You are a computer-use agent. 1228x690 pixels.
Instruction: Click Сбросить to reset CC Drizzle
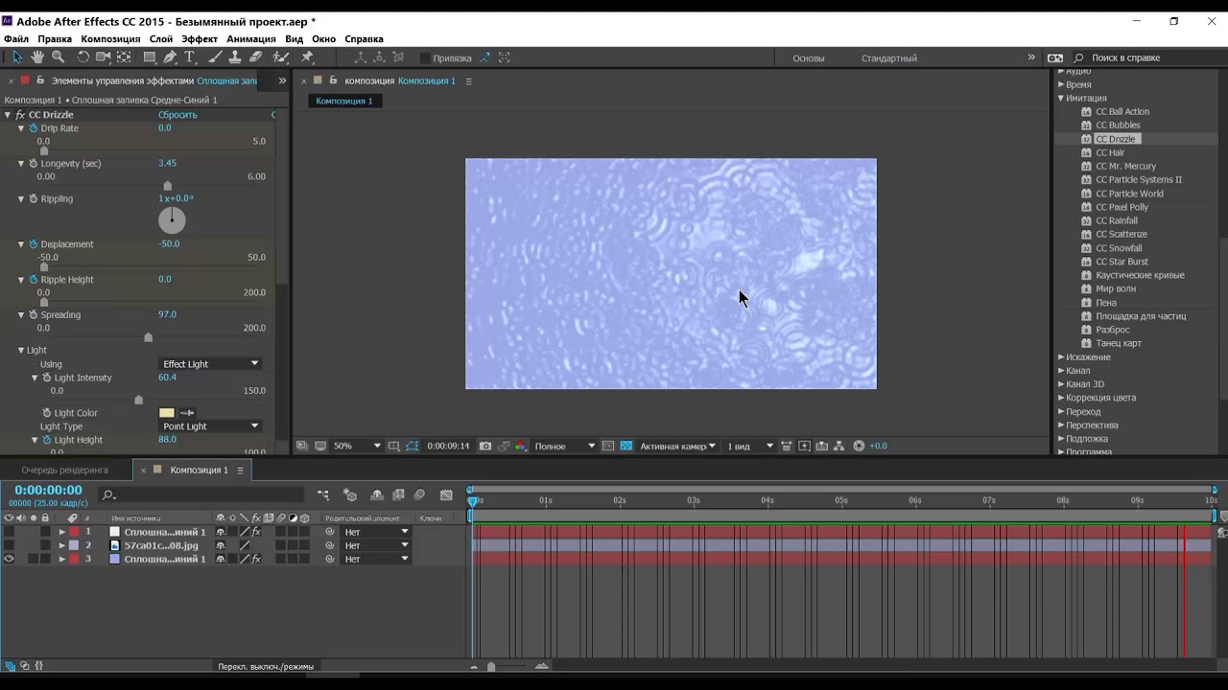pos(177,115)
